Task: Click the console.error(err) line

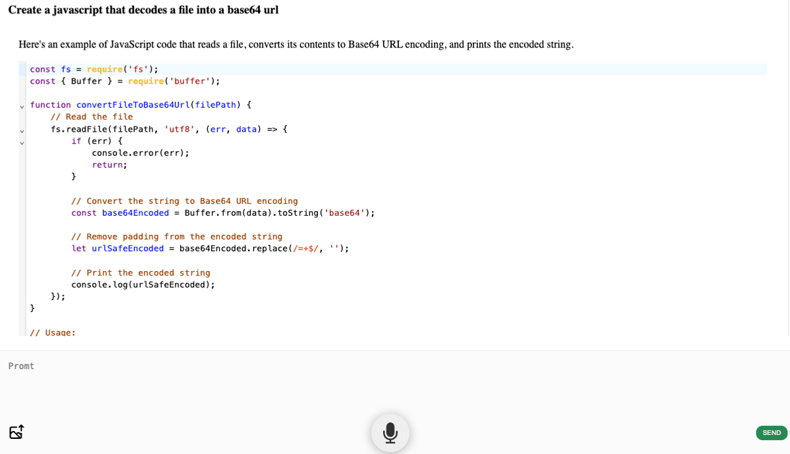Action: pos(140,153)
